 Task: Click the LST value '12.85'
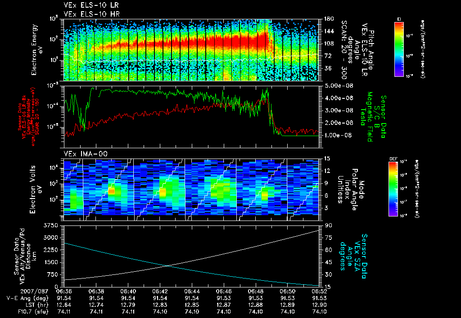click(x=192, y=305)
